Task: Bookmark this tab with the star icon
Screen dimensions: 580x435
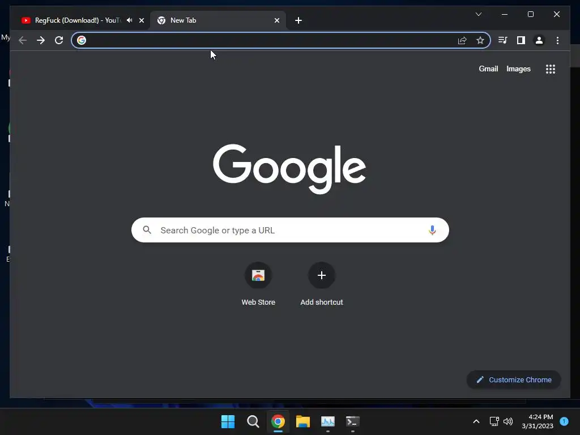Action: tap(480, 40)
